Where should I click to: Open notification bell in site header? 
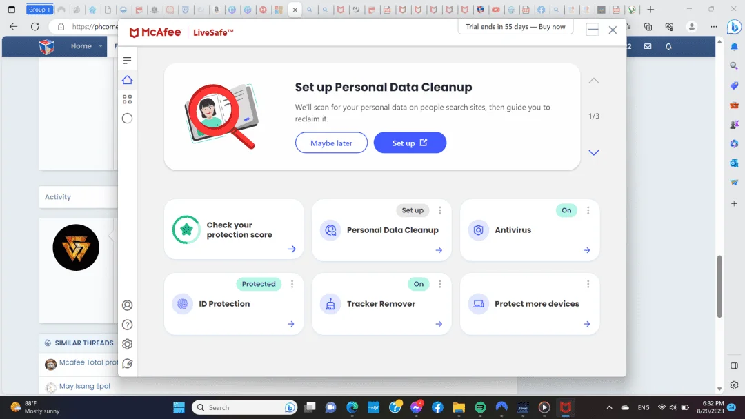pyautogui.click(x=668, y=46)
